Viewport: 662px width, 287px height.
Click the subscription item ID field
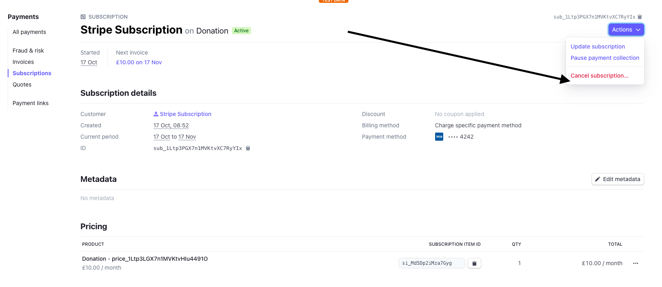[431, 263]
